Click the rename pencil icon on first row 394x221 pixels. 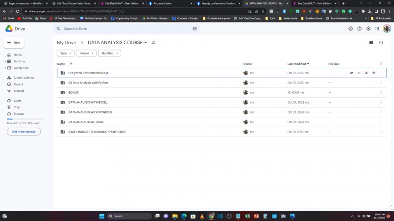pyautogui.click(x=366, y=73)
